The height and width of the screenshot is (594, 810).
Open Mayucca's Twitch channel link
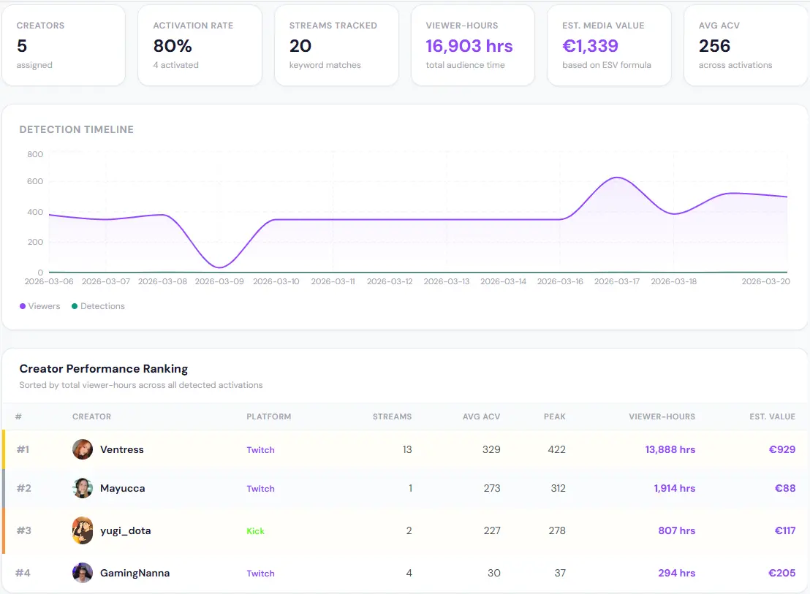tap(260, 489)
